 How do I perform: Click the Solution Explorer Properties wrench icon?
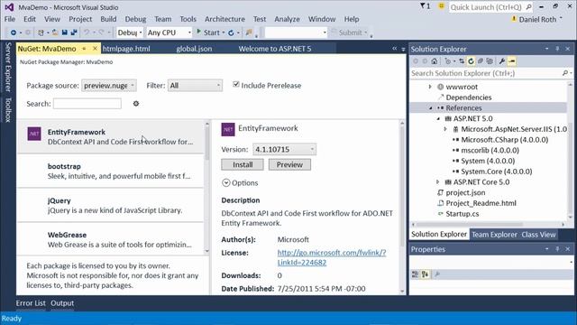[x=502, y=61]
